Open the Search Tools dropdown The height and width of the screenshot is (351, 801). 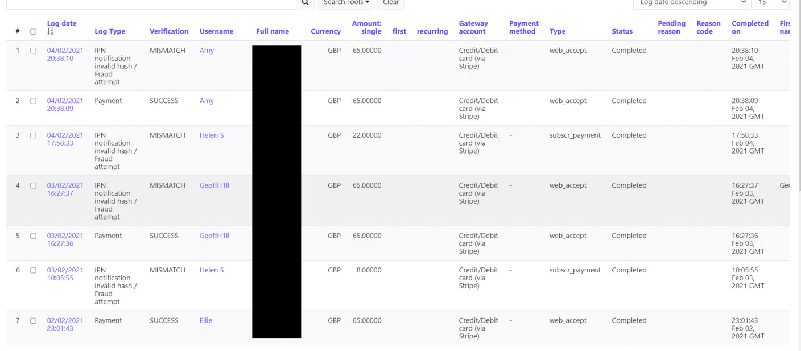[346, 3]
